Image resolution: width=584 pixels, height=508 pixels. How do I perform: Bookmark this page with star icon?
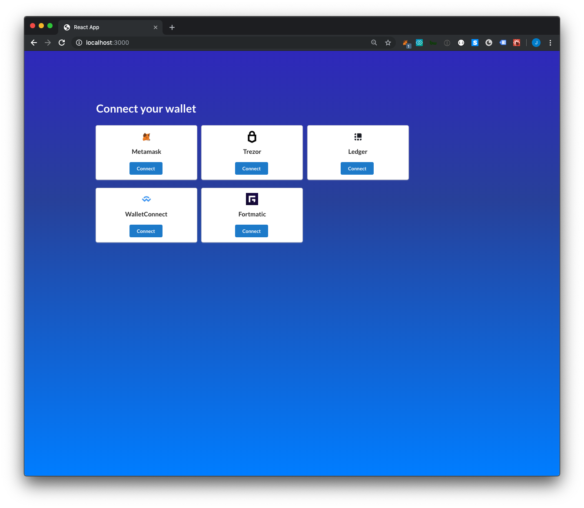click(x=388, y=43)
